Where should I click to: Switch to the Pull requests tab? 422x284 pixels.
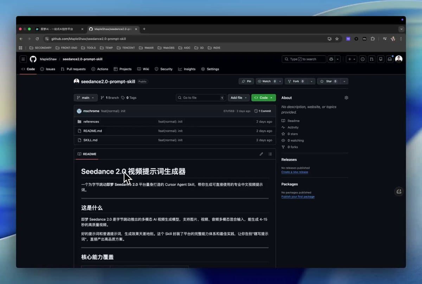[73, 69]
